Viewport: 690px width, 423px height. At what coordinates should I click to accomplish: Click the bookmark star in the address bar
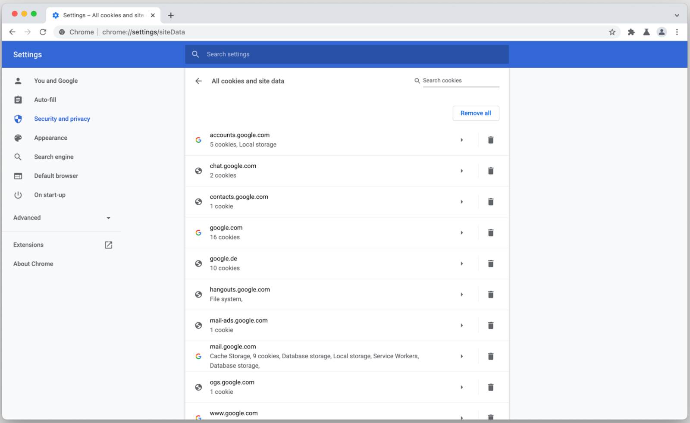coord(612,32)
